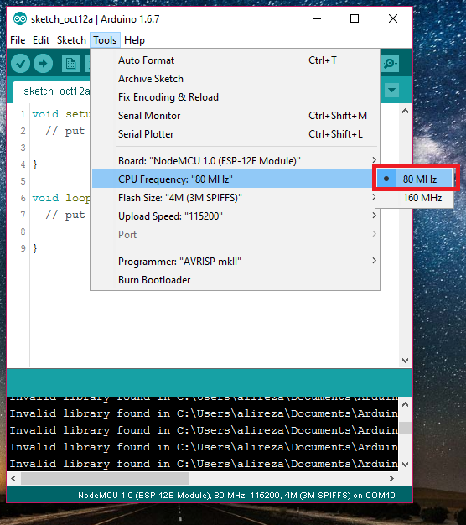Minimize the Arduino window
Screen dimensions: 466x525
(317, 18)
